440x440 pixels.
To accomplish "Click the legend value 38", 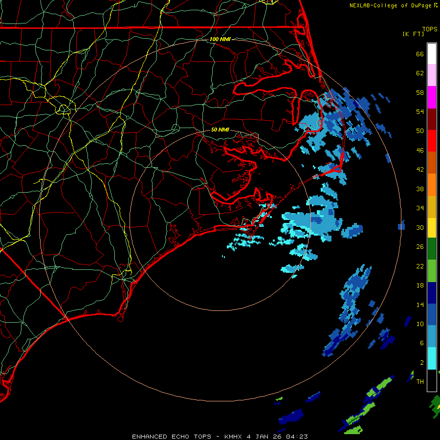I will [x=420, y=189].
